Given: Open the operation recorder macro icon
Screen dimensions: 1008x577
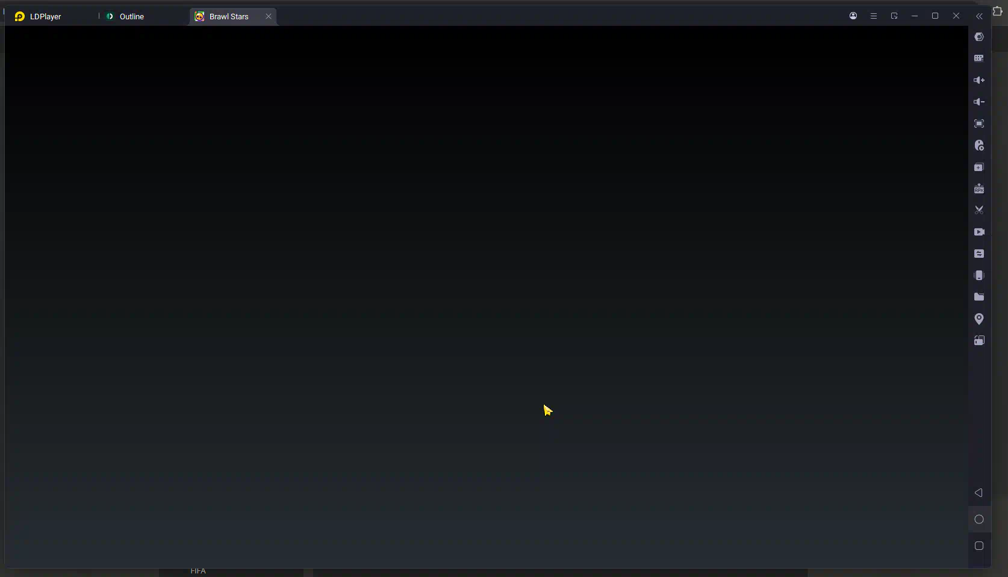Looking at the screenshot, I should click(x=979, y=146).
